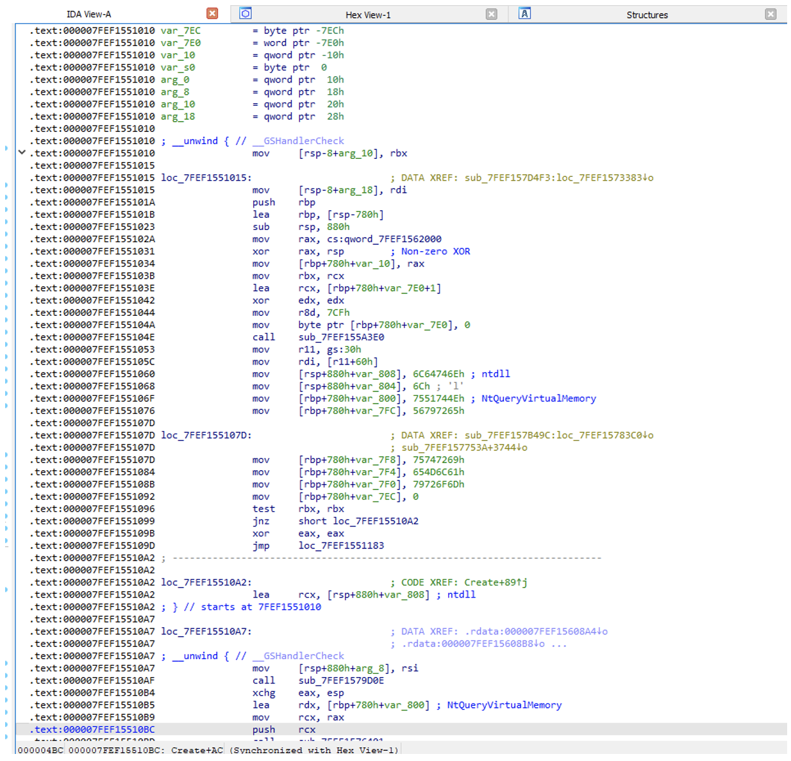Select the var_7EC definition line
Screen dimensions: 791x761
[187, 31]
